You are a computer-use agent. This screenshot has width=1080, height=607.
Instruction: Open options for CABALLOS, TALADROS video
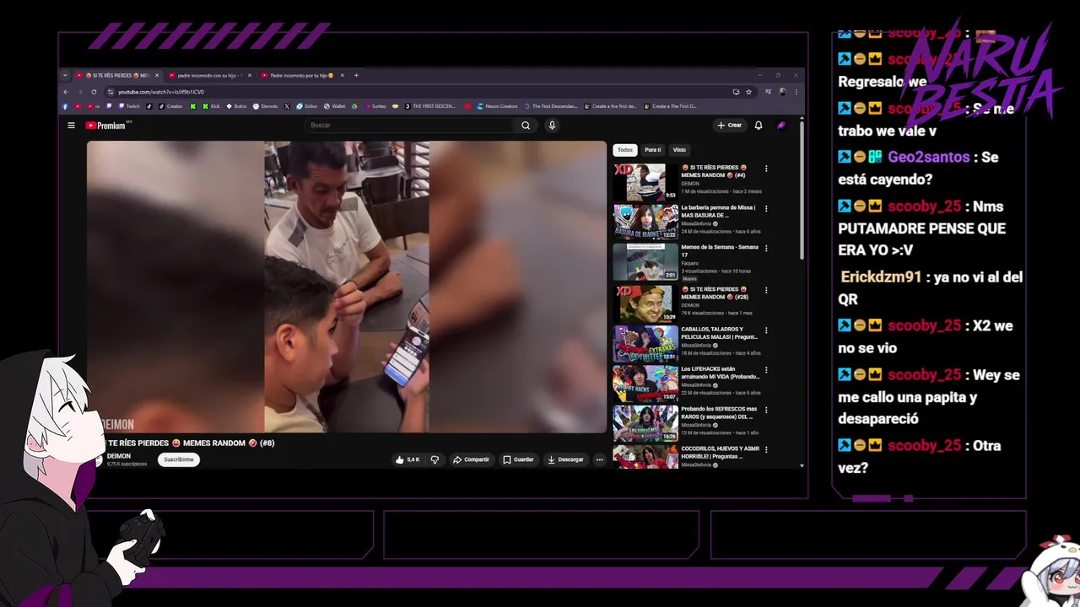766,330
